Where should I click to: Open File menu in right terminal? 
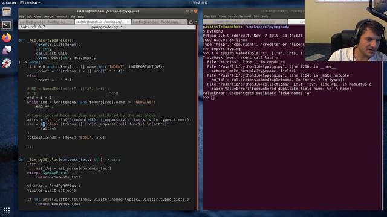coord(206,16)
